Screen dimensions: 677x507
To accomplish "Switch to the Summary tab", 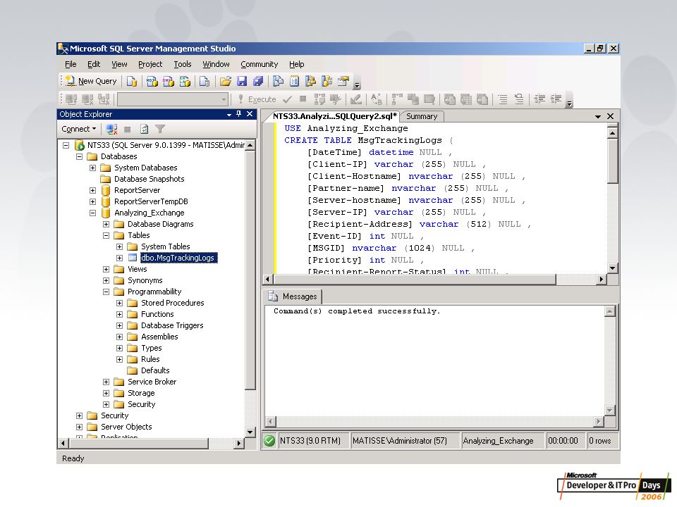I will [422, 116].
